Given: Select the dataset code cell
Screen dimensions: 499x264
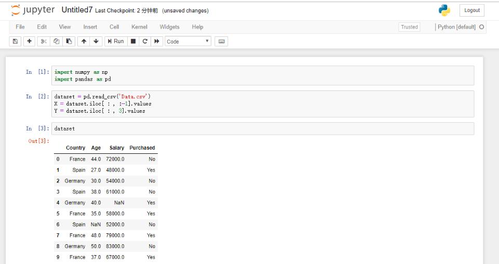Looking at the screenshot, I should point(263,129).
